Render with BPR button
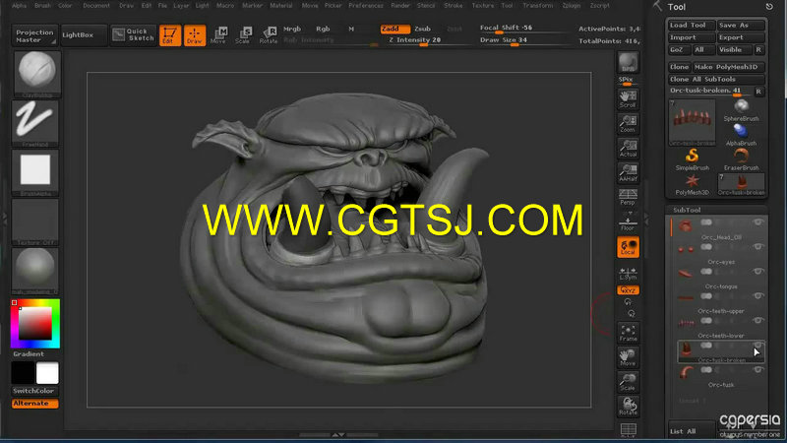Image resolution: width=787 pixels, height=443 pixels. [x=628, y=63]
